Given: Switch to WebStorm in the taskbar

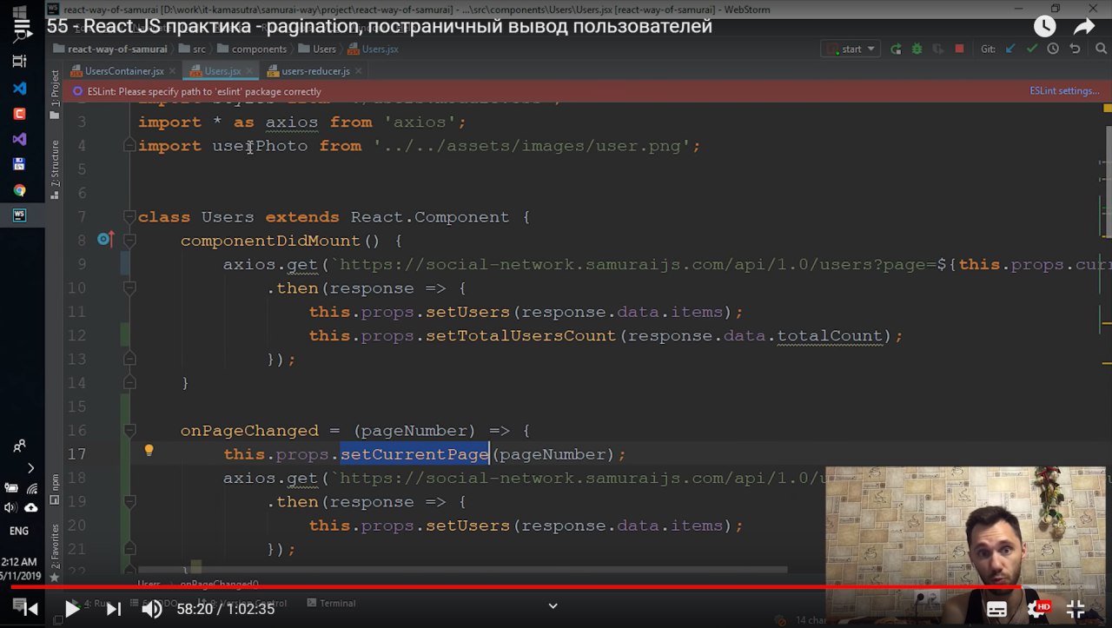Looking at the screenshot, I should [x=19, y=215].
